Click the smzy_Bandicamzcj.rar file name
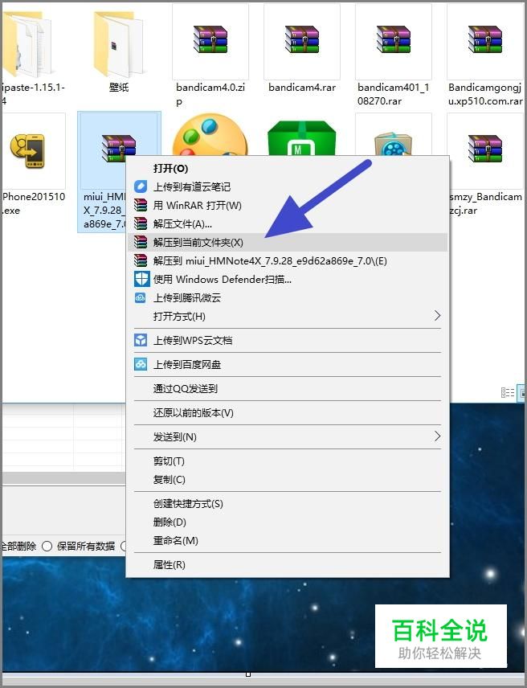 click(486, 203)
